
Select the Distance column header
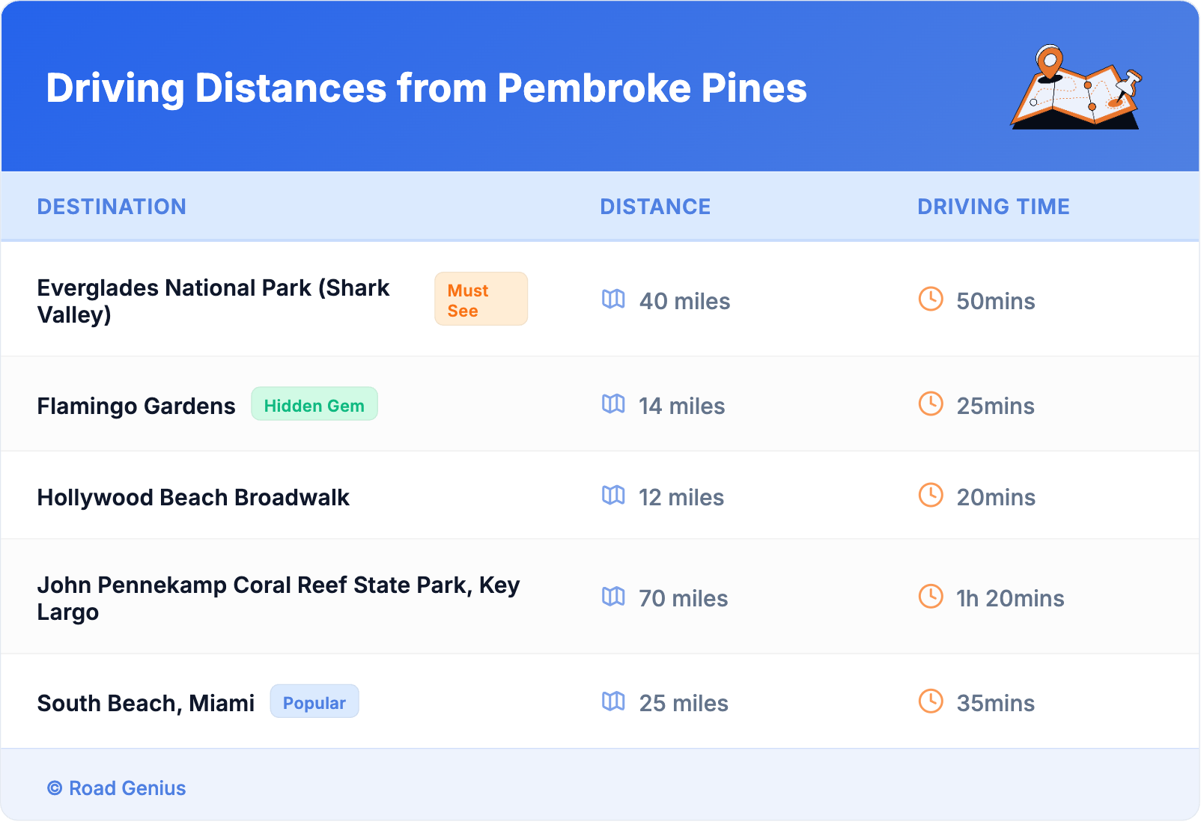point(655,207)
